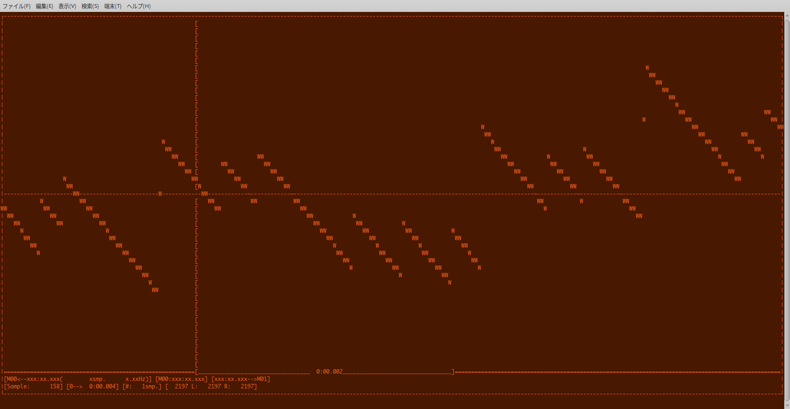The image size is (790, 409).
Task: Open the 表示(V) menu
Action: [67, 6]
